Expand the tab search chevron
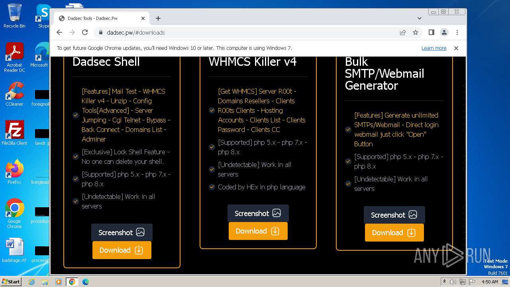Screen dimensions: 510x287 pyautogui.click(x=420, y=18)
